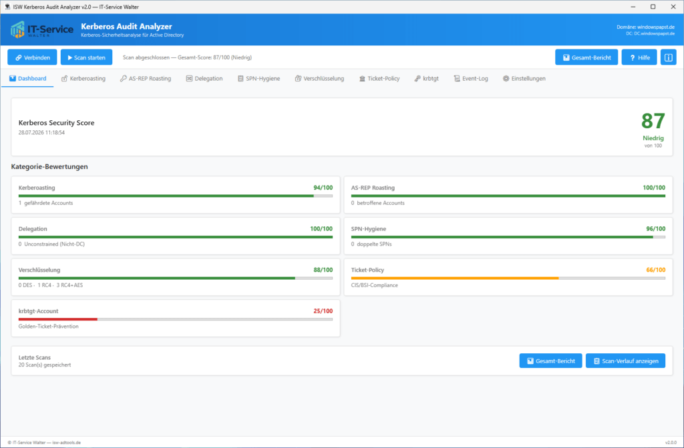Click the info icon button in toolbar
Screen dimensions: 684x448
pos(668,57)
